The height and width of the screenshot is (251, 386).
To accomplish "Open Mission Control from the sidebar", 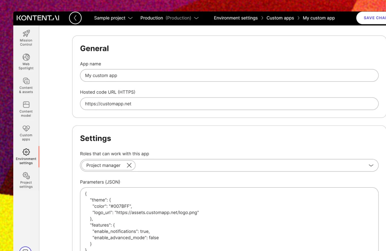I will pos(26,38).
